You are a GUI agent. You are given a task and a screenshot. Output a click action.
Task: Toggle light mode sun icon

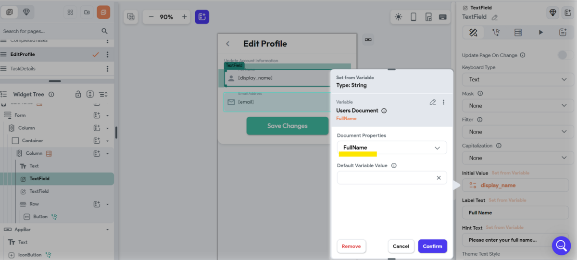(x=398, y=17)
